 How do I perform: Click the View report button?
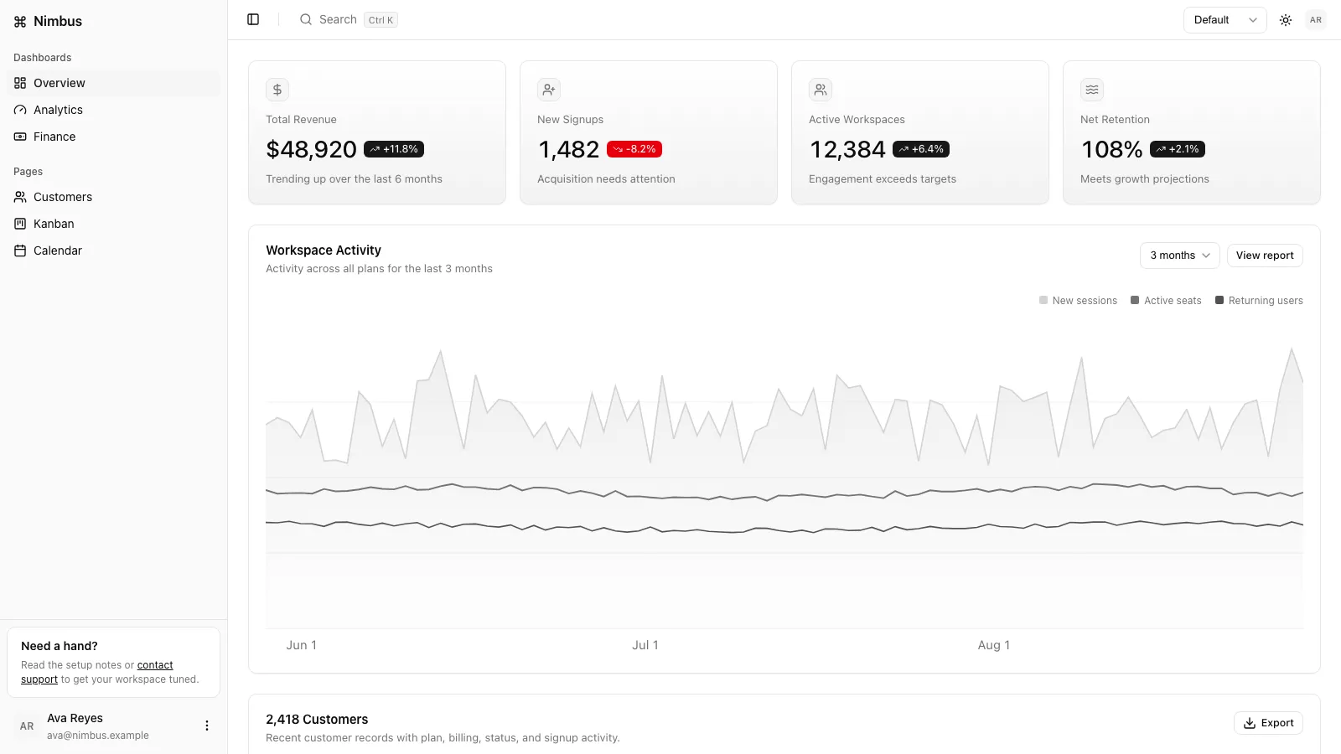point(1265,256)
